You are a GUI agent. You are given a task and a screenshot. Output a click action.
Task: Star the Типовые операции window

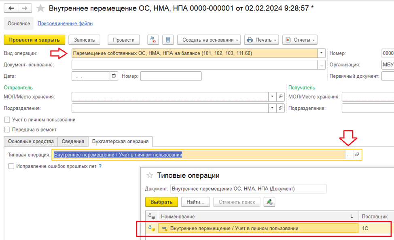pyautogui.click(x=150, y=175)
